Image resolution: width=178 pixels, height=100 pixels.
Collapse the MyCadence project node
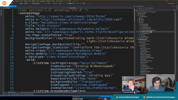137,15
